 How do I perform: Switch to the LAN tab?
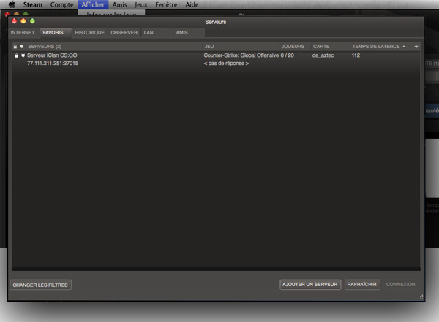[x=157, y=32]
